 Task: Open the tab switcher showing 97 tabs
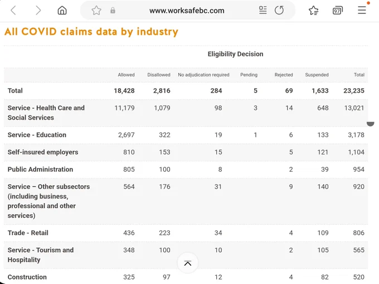(337, 11)
